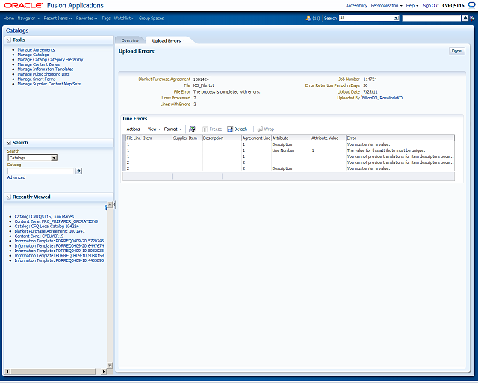Open Manage Smart Forms task
Viewport: 478px width, 383px height.
pyautogui.click(x=37, y=79)
